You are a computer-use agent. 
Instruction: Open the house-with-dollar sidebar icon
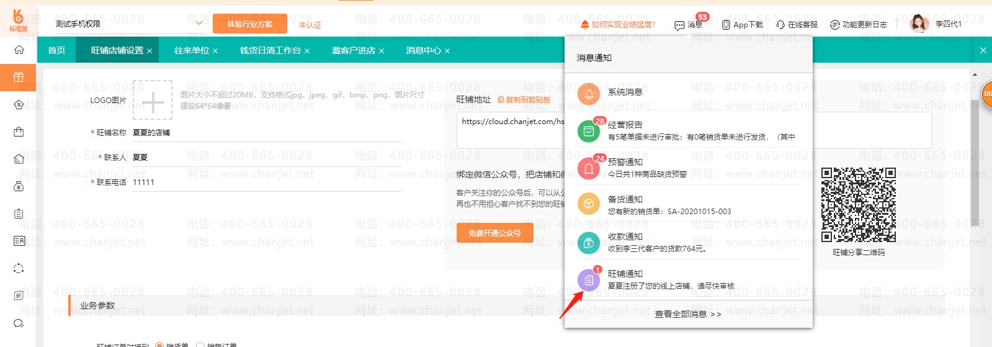point(19,104)
